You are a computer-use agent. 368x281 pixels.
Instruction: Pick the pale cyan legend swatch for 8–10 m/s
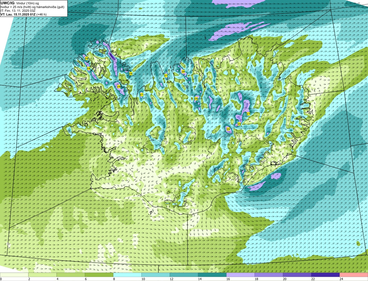128,275
